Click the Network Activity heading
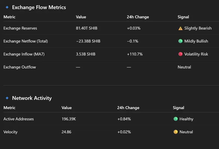Image resolution: width=219 pixels, height=149 pixels. point(32,98)
